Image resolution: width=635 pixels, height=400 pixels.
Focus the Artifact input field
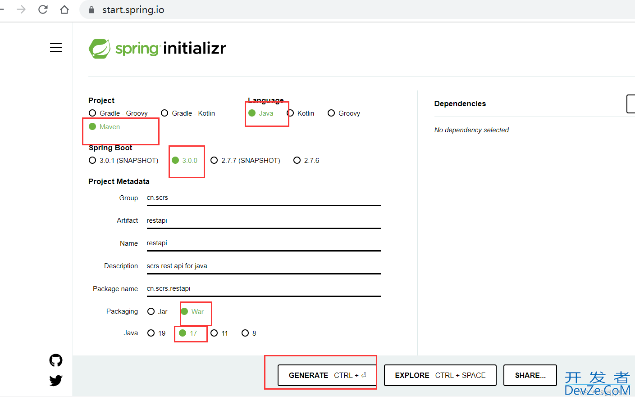point(264,220)
